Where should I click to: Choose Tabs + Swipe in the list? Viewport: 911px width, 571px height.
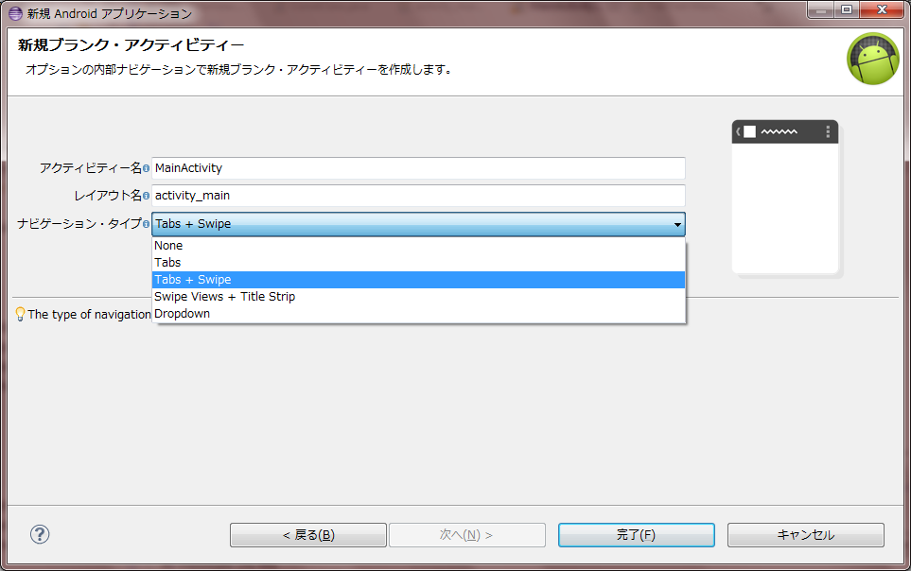point(418,280)
